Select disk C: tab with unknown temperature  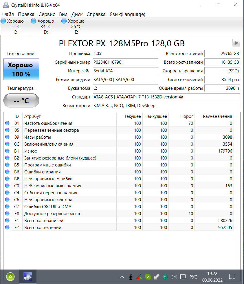pyautogui.click(x=15, y=26)
